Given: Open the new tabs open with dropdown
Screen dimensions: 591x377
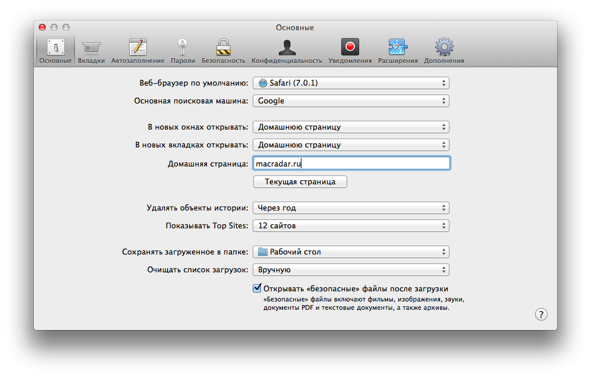Looking at the screenshot, I should (351, 144).
